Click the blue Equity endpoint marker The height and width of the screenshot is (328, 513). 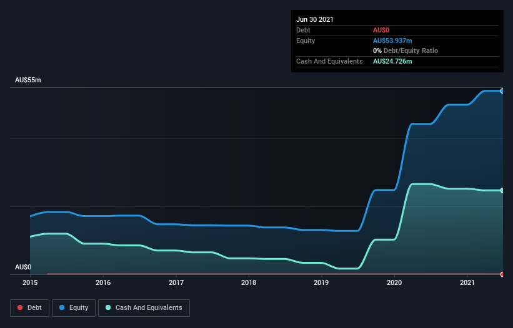coord(502,91)
